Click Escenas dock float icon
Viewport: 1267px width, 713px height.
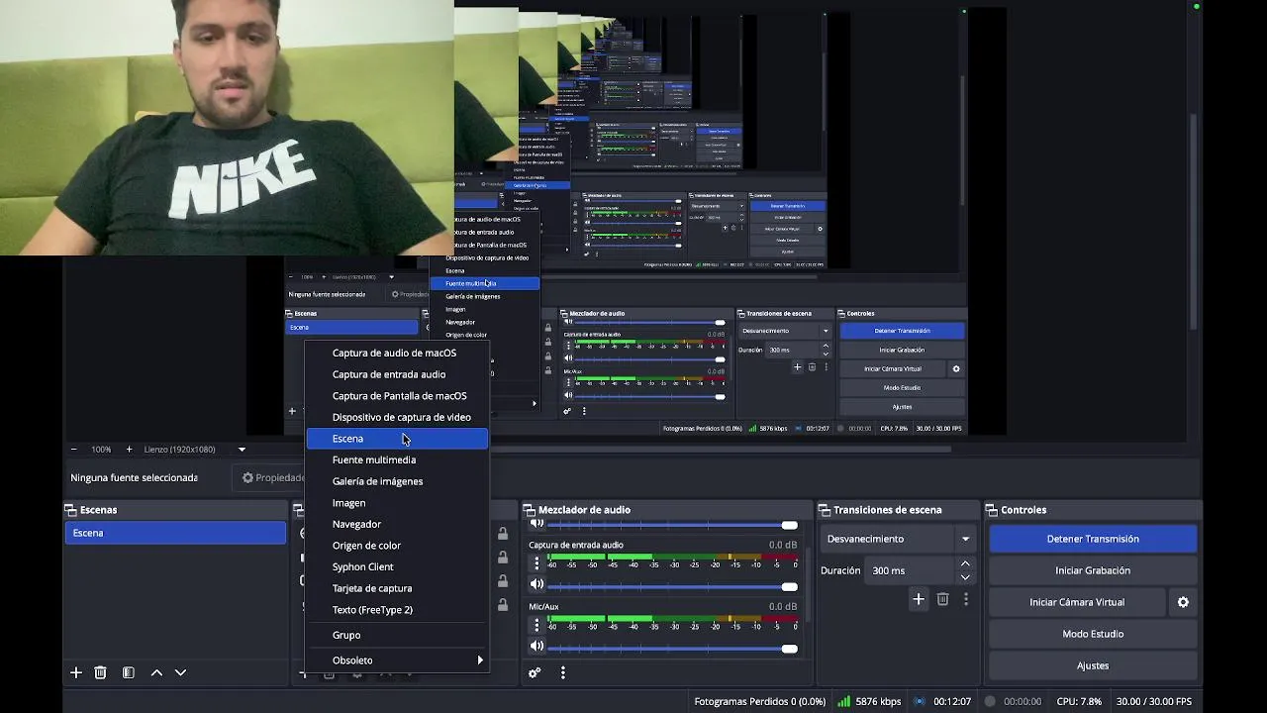coord(70,510)
